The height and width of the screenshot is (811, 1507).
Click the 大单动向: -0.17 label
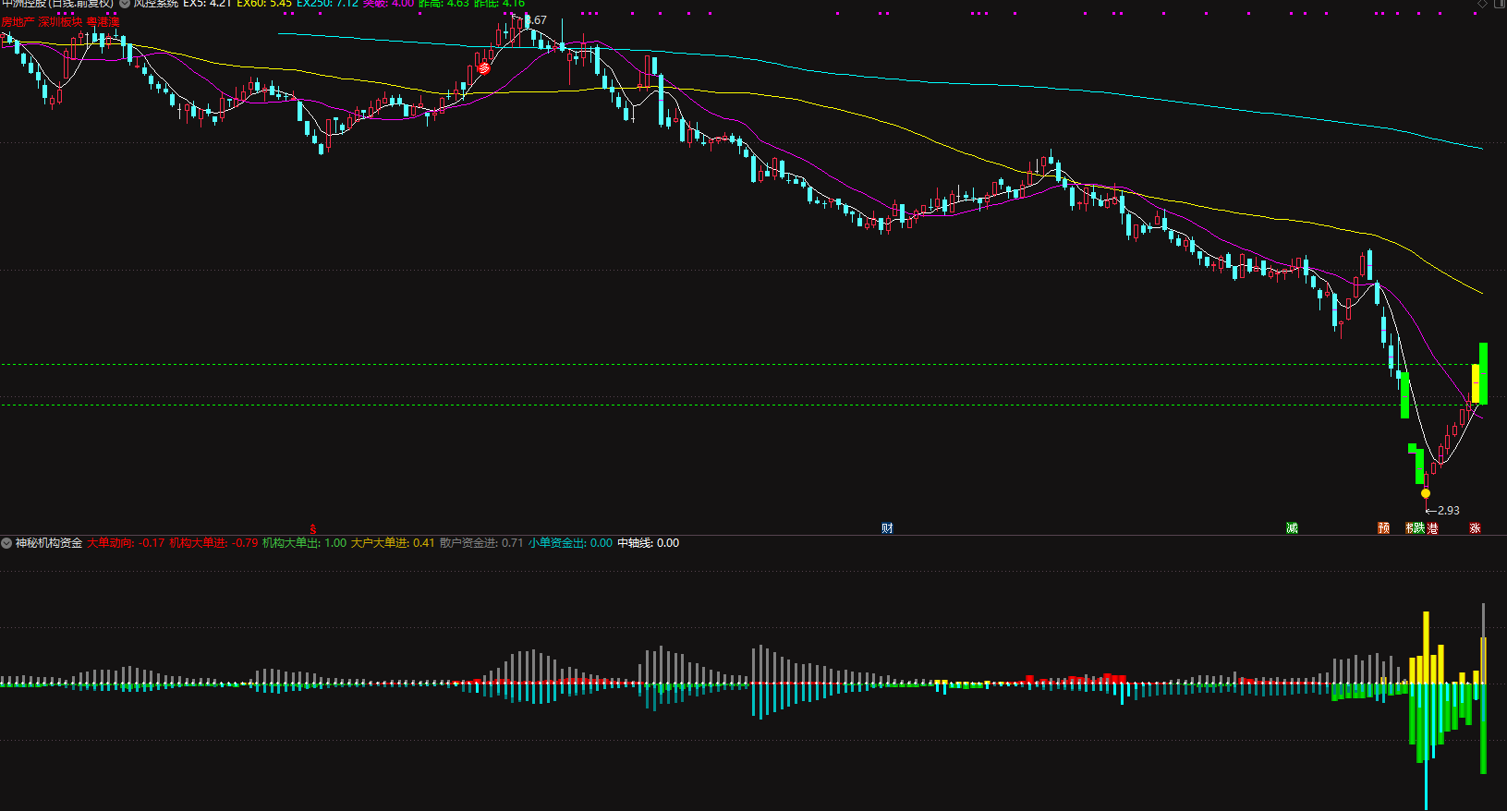pos(126,543)
